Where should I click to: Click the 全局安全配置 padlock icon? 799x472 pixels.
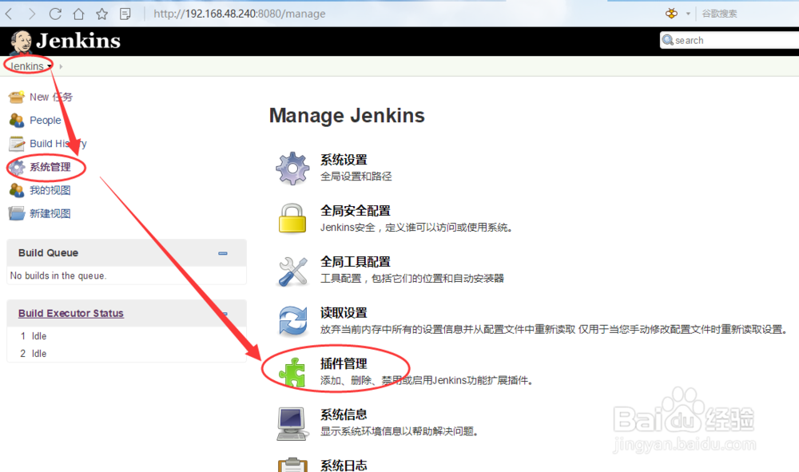point(292,219)
